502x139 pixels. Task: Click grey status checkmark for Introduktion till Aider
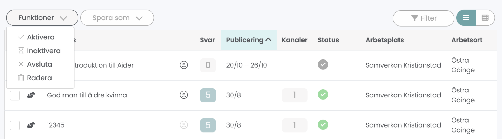pos(323,64)
